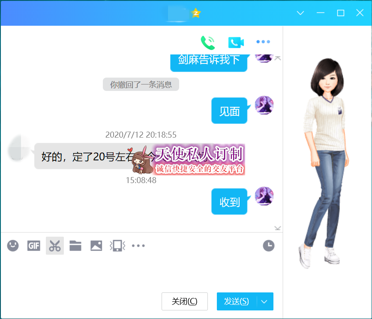Click the VIP star icon in title bar
This screenshot has width=372, height=319.
tap(195, 13)
